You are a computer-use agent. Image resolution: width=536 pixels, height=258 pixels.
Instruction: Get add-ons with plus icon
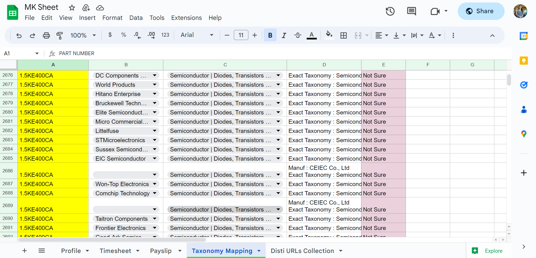click(524, 173)
